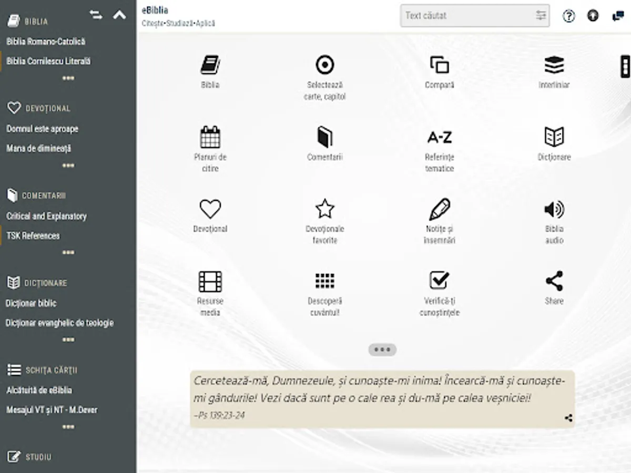Show more icons with center ellipsis button

pos(382,349)
